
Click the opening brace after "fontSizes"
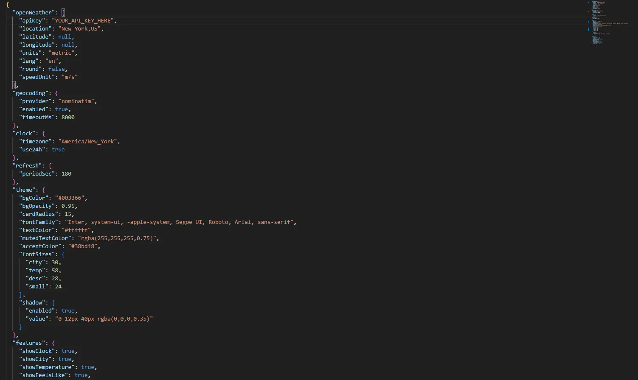tap(63, 254)
